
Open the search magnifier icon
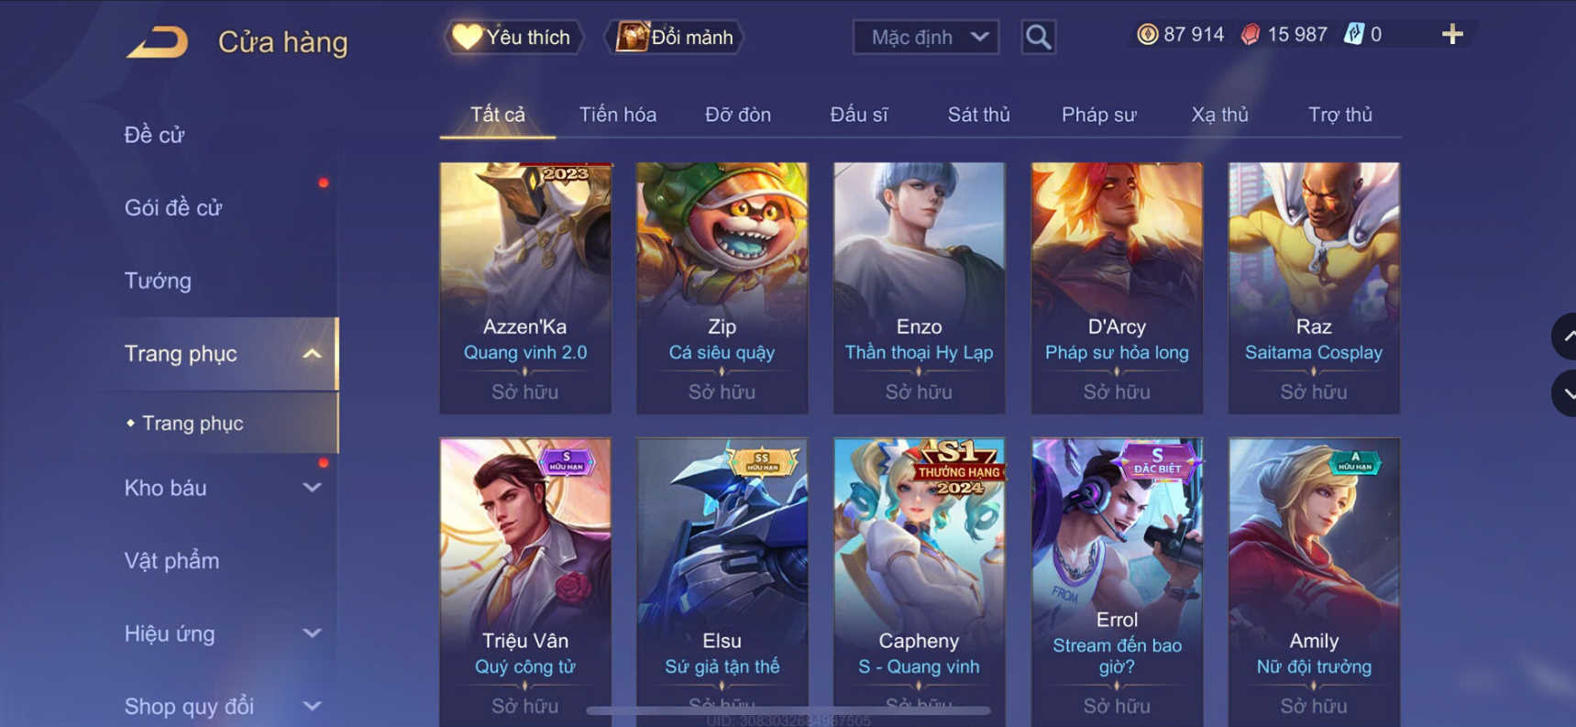(x=1038, y=38)
